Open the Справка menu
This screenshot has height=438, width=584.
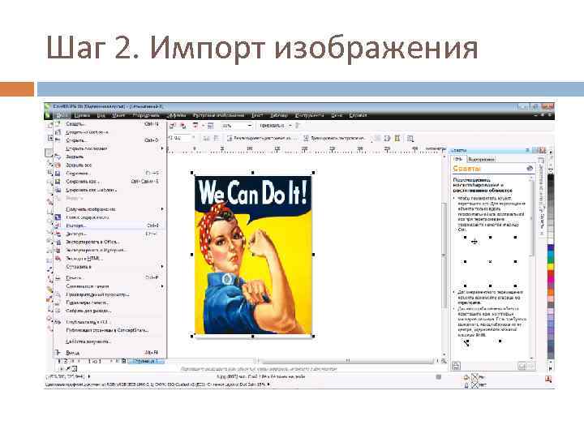358,116
